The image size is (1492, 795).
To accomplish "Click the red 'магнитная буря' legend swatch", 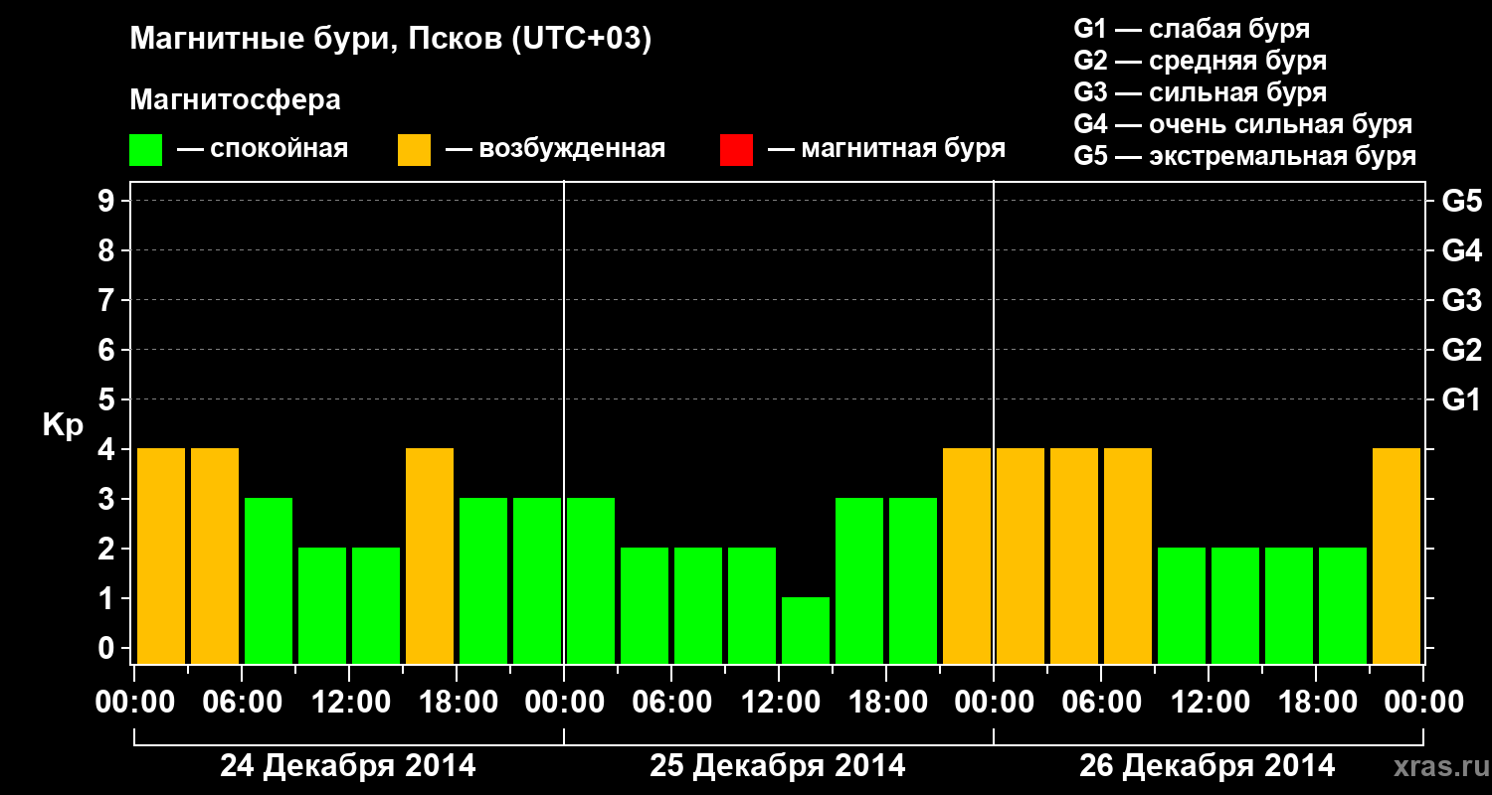I will click(736, 150).
